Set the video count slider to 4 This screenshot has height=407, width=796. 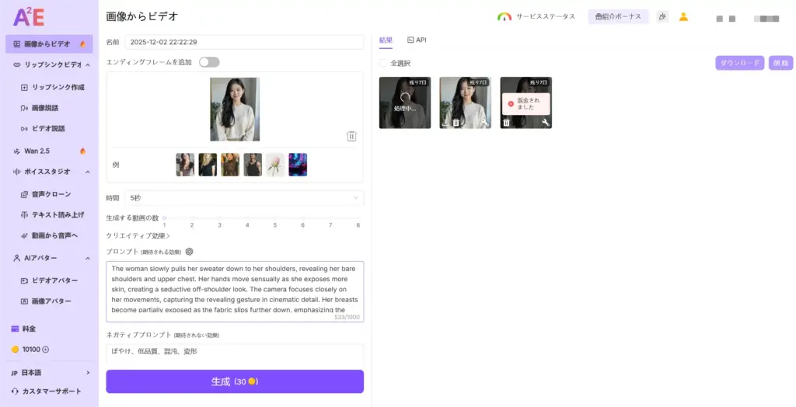coord(247,219)
